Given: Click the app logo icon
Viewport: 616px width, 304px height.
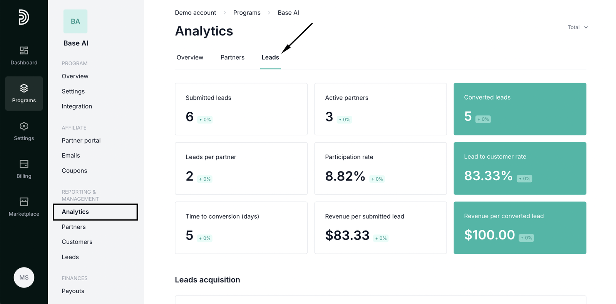Looking at the screenshot, I should pyautogui.click(x=23, y=17).
